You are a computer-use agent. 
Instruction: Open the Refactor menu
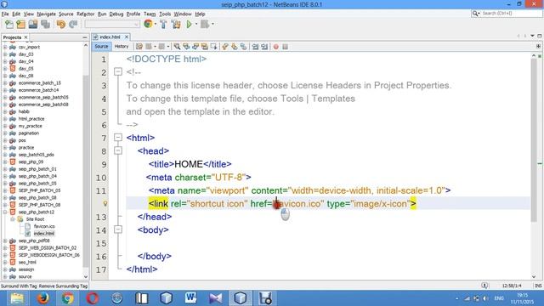[x=86, y=14]
